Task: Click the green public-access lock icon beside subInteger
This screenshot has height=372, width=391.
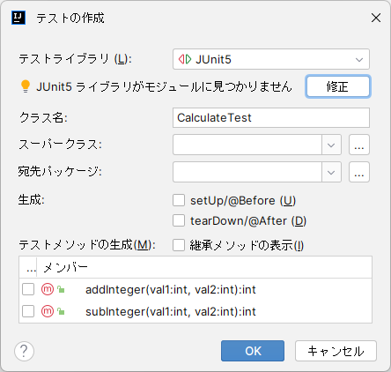Action: [61, 311]
